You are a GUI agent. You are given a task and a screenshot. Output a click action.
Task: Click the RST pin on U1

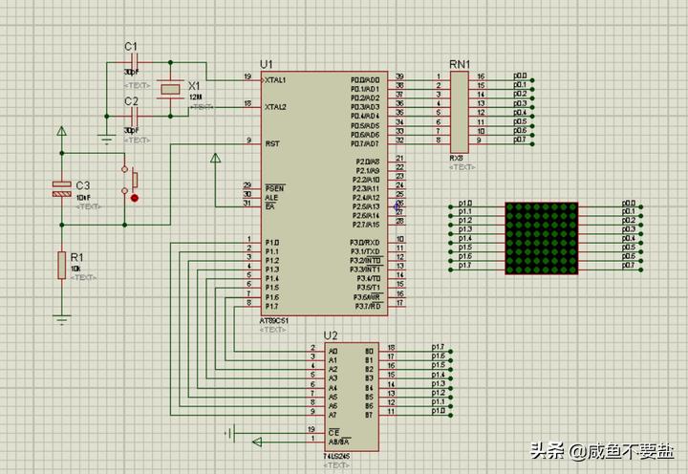point(272,142)
